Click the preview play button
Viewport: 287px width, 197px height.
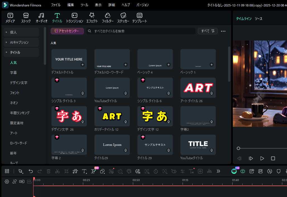point(262,158)
